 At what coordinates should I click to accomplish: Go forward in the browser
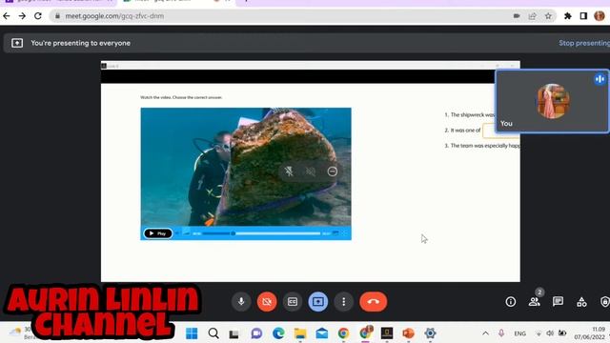(x=22, y=16)
